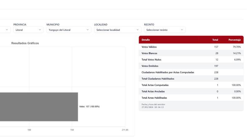Select the Total Actas Anuladas row
The image size is (249, 140).
191,91
